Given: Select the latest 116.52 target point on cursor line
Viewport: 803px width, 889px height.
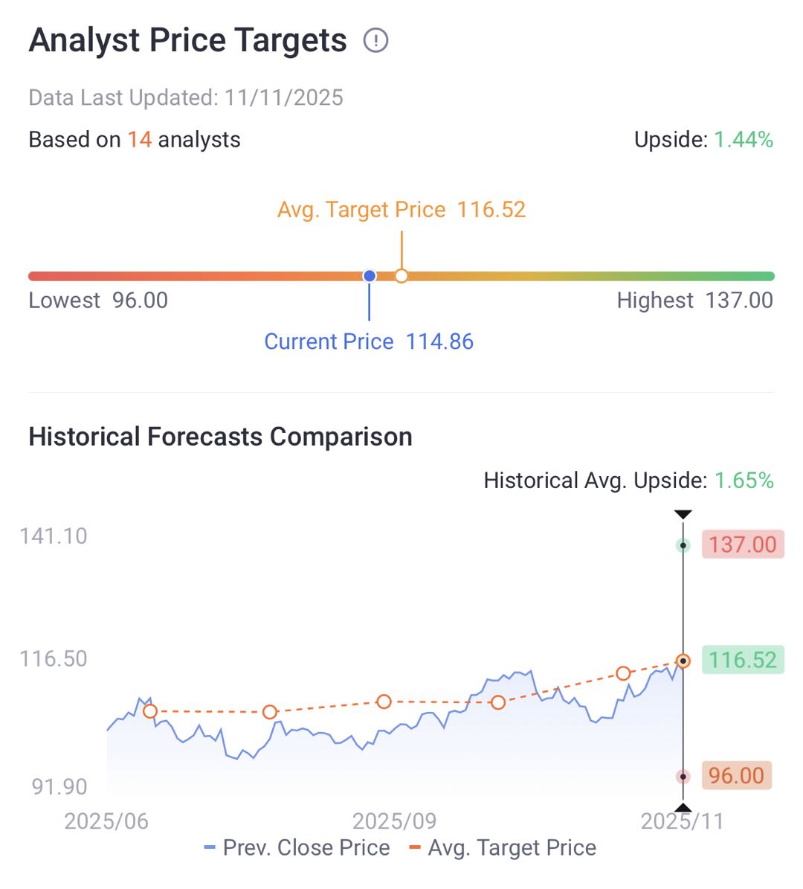Looking at the screenshot, I should click(683, 661).
